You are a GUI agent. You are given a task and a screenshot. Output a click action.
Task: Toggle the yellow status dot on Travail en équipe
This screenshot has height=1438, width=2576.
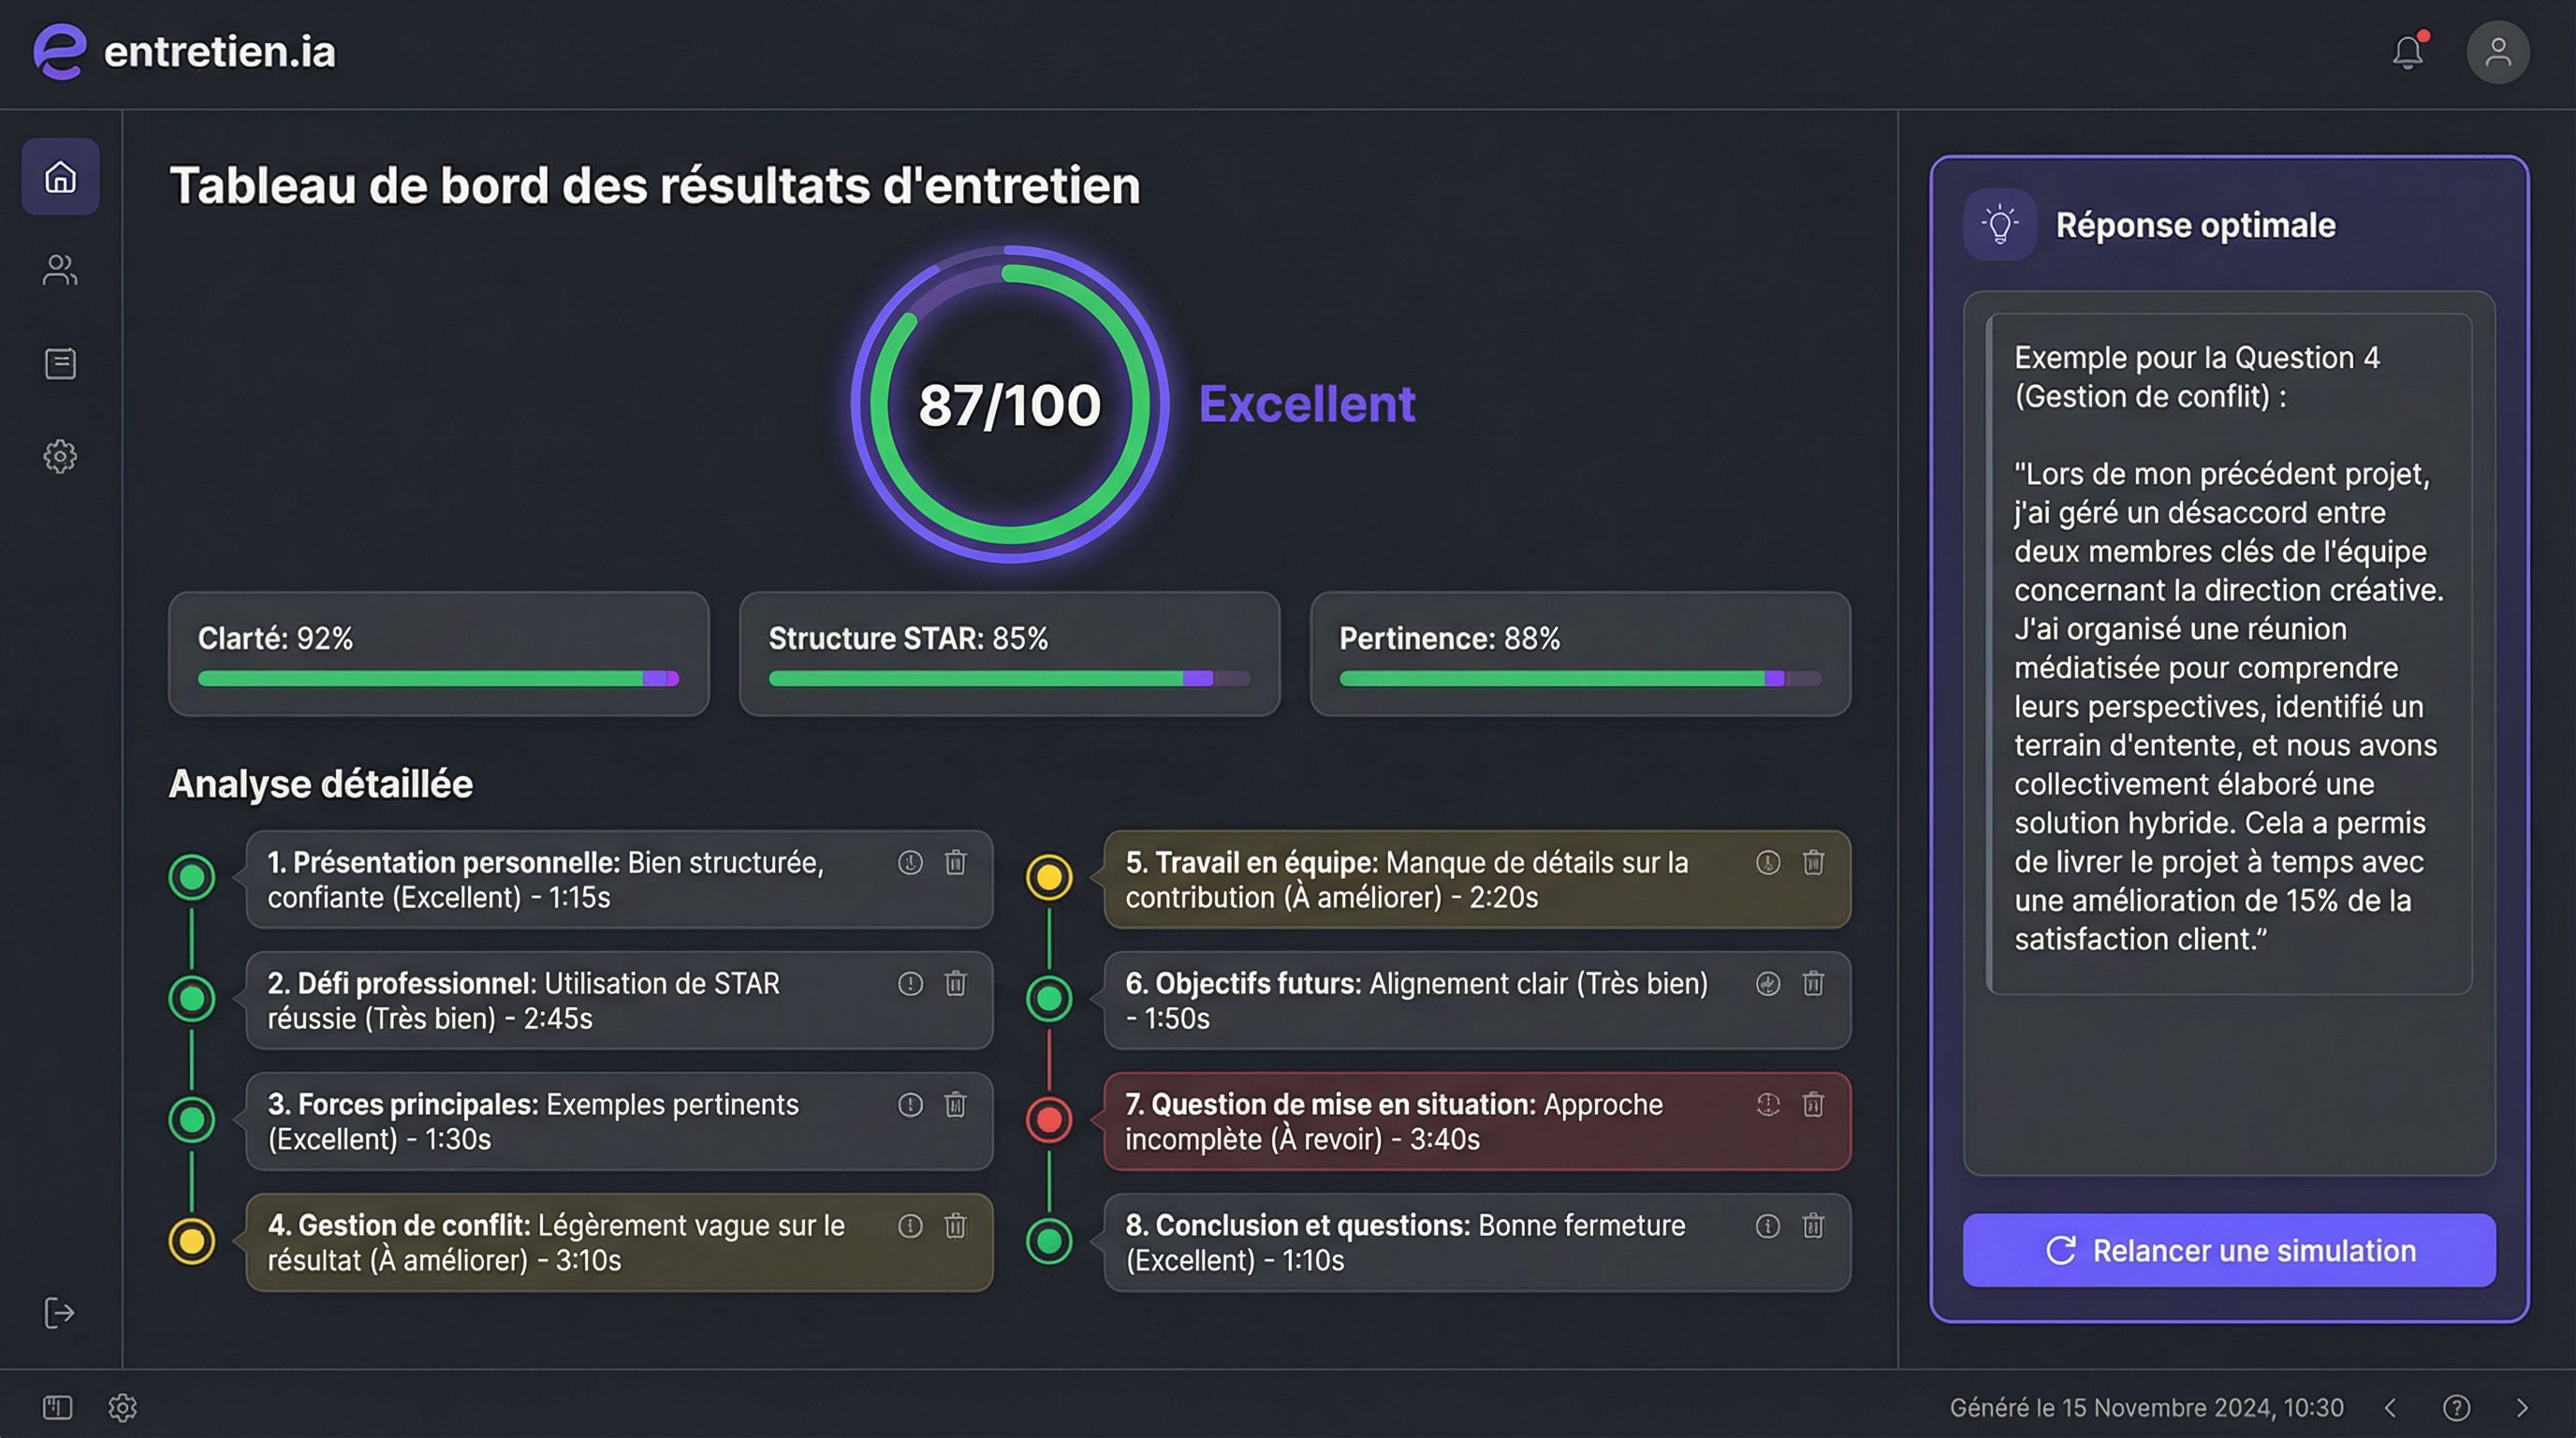click(1049, 877)
